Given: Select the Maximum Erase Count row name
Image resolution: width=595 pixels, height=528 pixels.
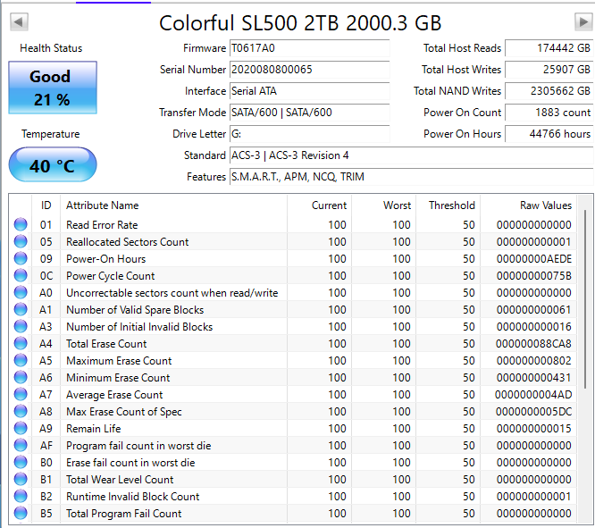Looking at the screenshot, I should coord(119,361).
